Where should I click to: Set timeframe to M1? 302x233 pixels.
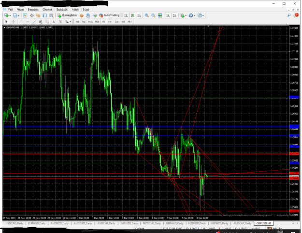click(x=77, y=22)
